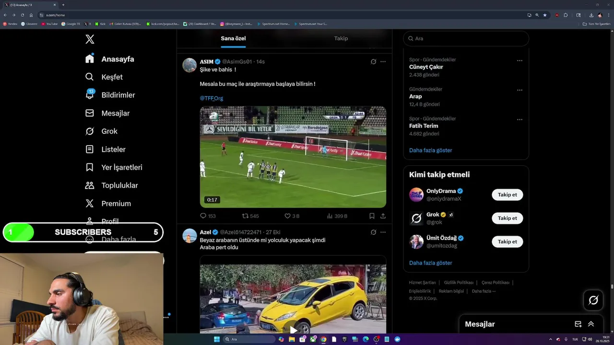Open ASIM's profile avatar
Viewport: 614px width, 345px height.
point(189,65)
